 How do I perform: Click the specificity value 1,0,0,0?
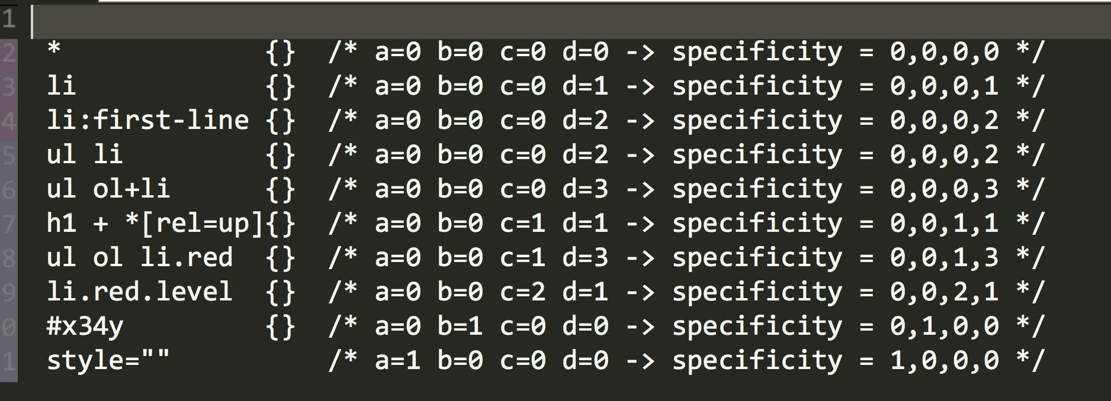[944, 361]
